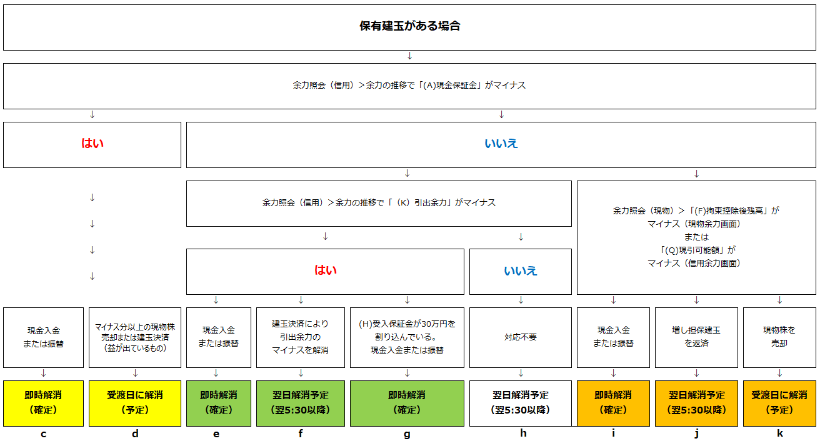Click yellow 受渡日に解消 result box labeled d

(x=135, y=403)
